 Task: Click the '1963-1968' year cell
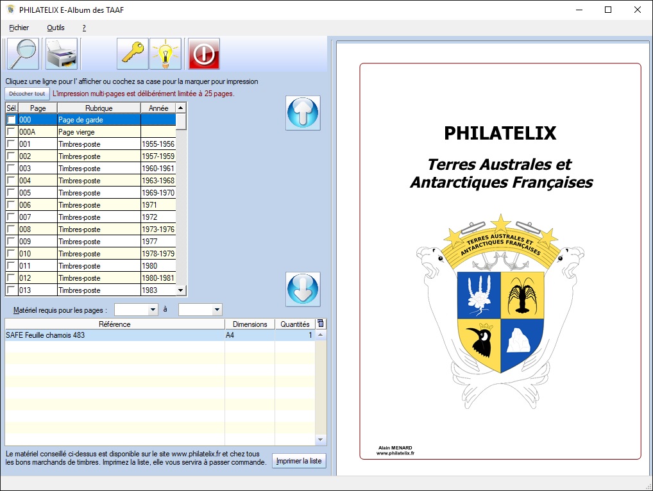point(158,181)
